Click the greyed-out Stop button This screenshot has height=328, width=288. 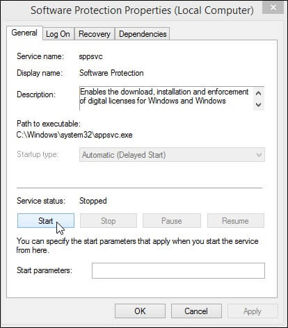(x=109, y=221)
